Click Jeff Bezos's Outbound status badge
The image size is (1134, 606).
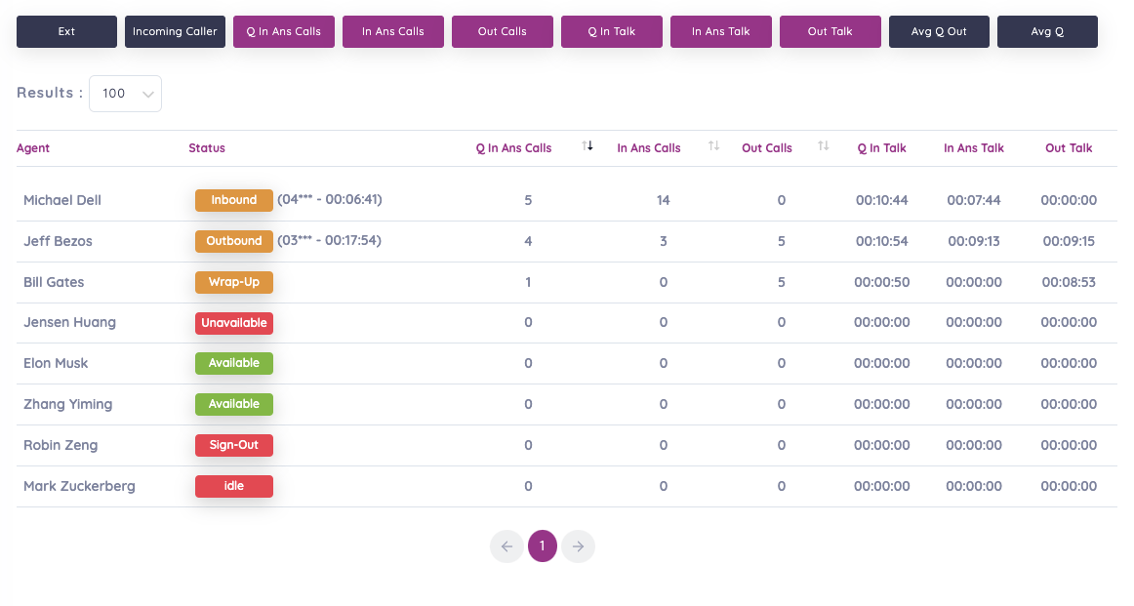tap(234, 241)
